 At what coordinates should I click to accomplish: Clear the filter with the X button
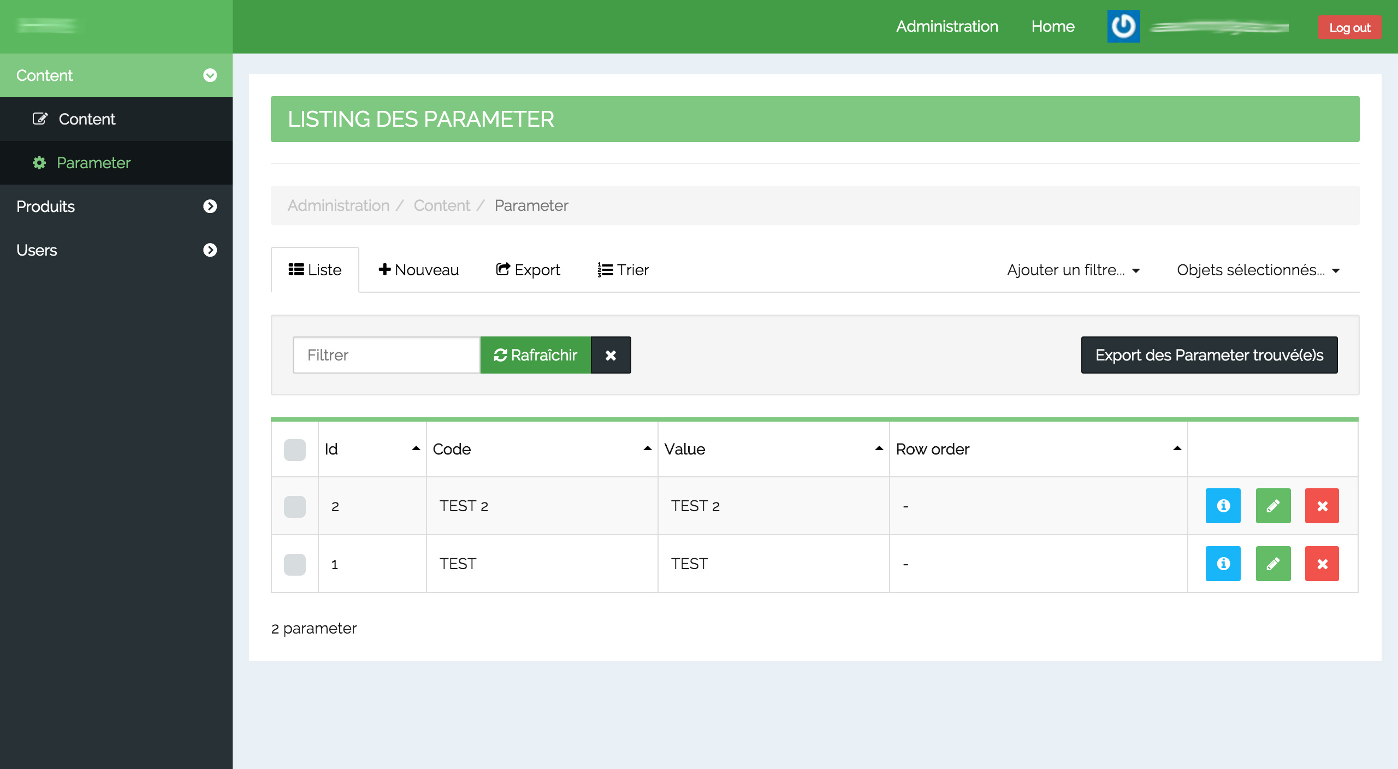611,355
